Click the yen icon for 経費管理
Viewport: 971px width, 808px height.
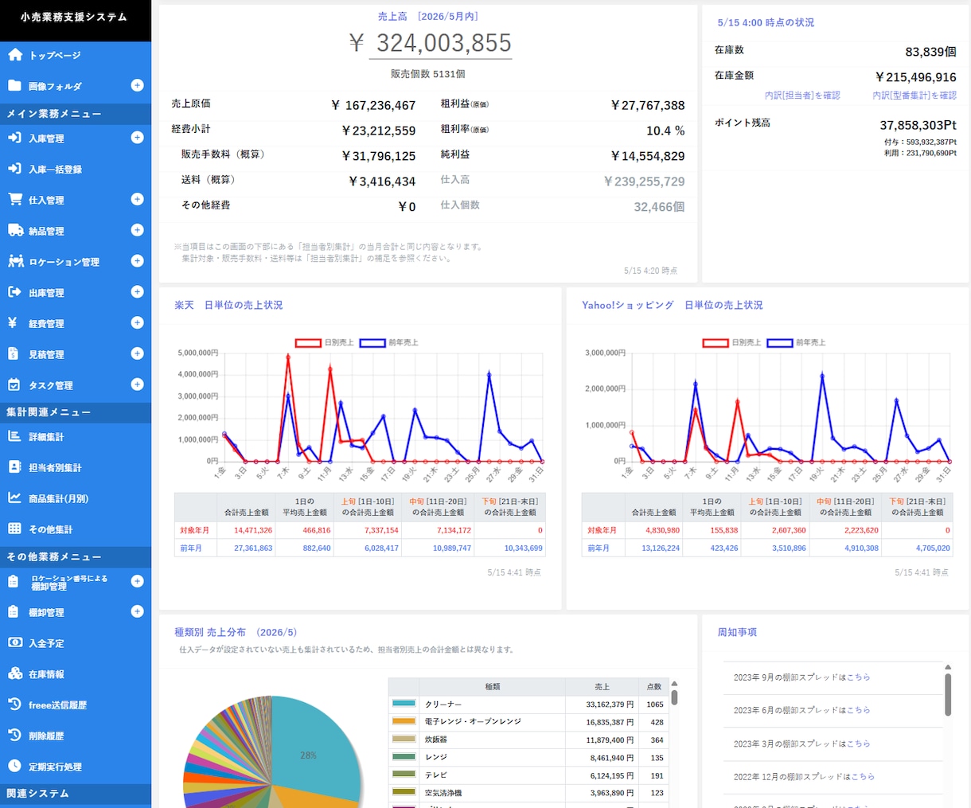coord(13,323)
